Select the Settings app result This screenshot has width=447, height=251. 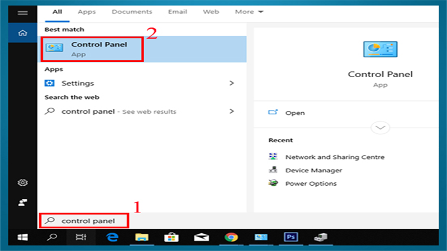[x=142, y=83]
